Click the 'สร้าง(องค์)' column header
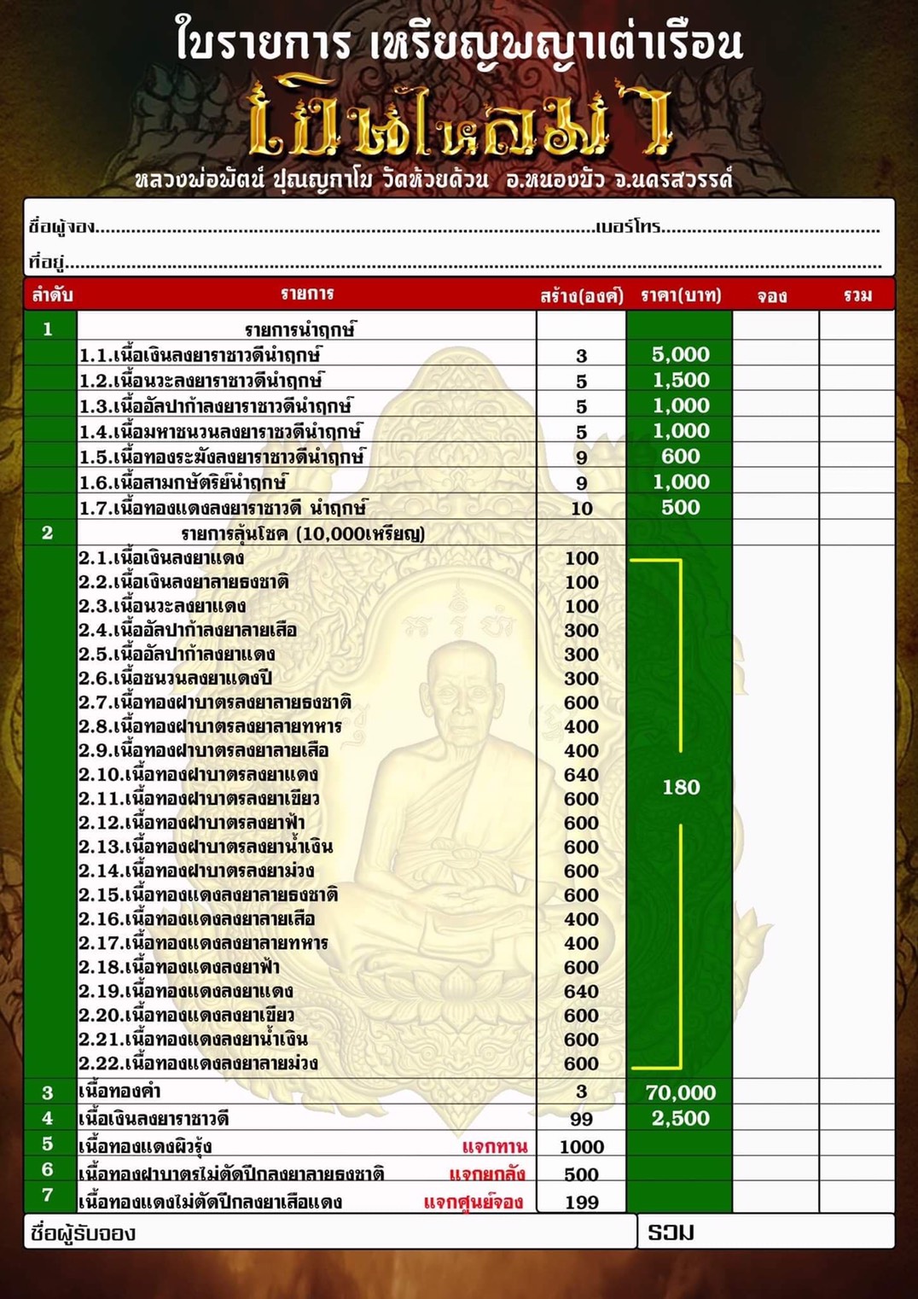 point(583,295)
